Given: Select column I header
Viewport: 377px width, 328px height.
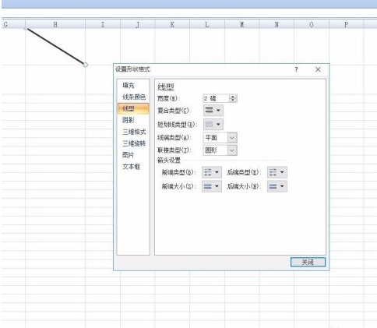Looking at the screenshot, I should (103, 24).
